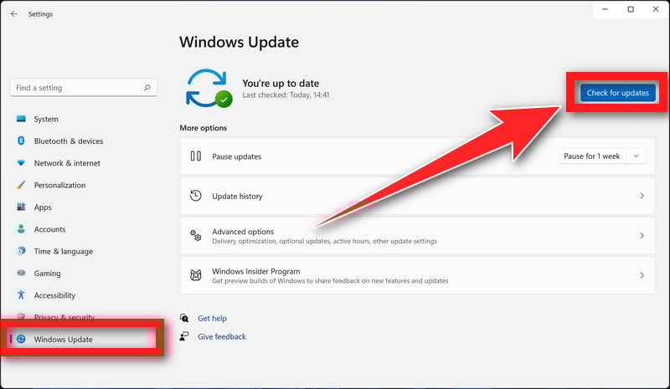This screenshot has width=670, height=389.
Task: Minimize the Settings window
Action: coord(605,9)
